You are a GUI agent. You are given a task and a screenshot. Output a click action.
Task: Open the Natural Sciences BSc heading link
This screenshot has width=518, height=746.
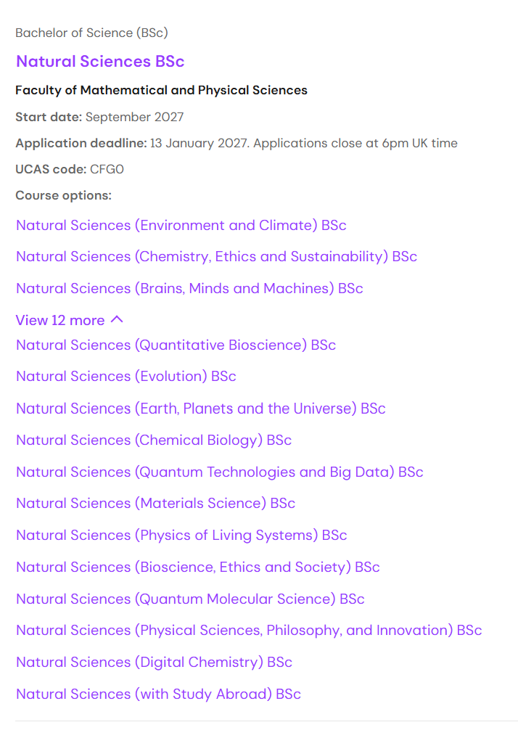click(100, 61)
